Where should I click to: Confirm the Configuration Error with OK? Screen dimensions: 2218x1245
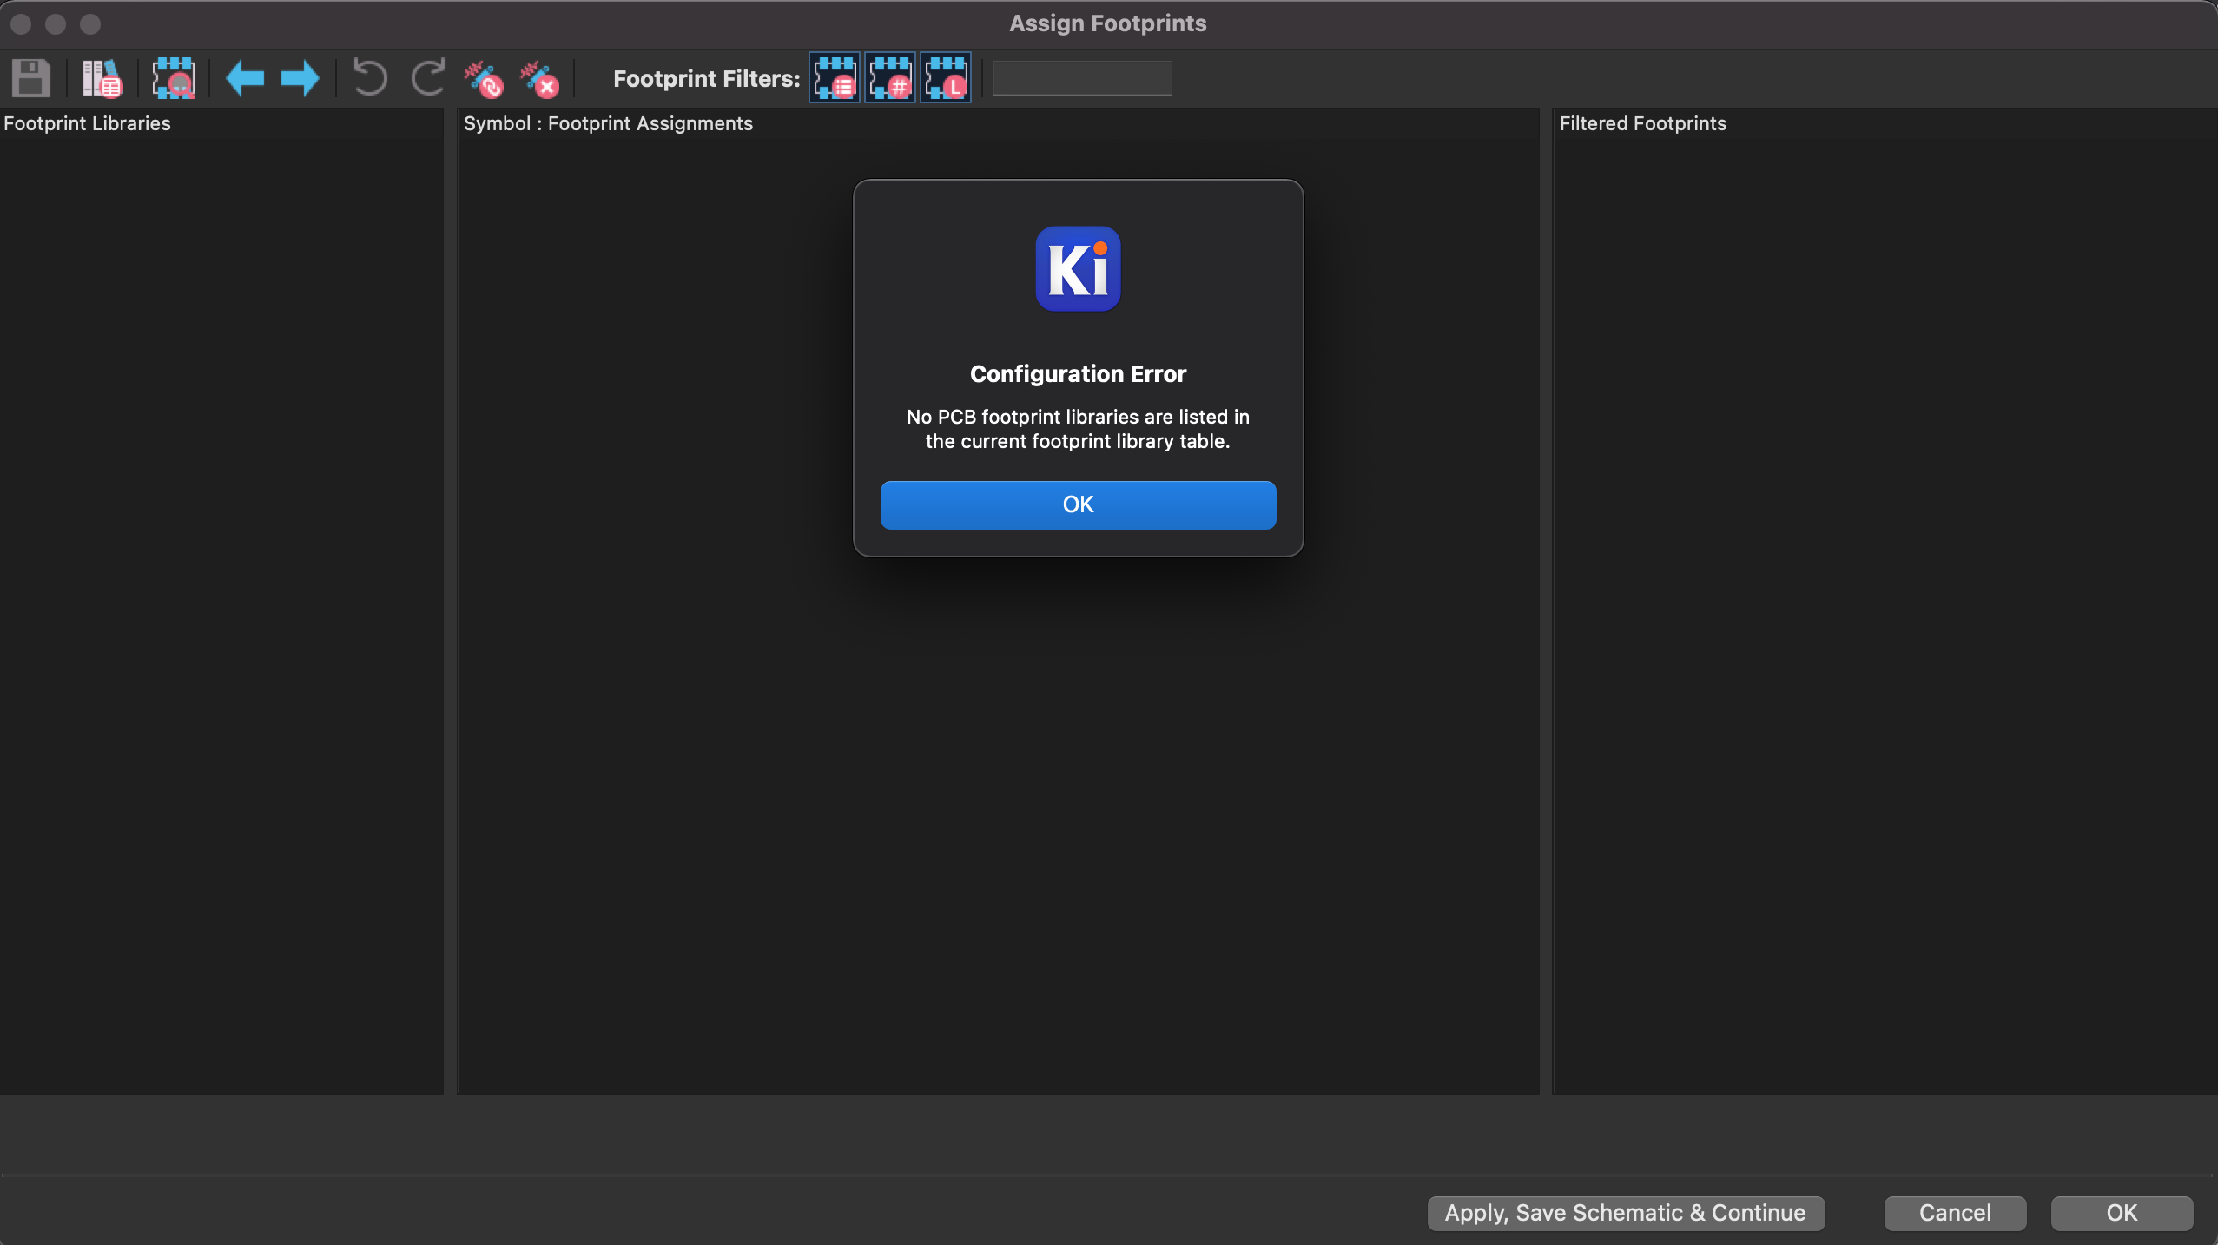(x=1079, y=504)
